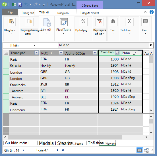157x156 pixels.
Task: Switch to Excel workbook icon
Action: pyautogui.click(x=14, y=5)
